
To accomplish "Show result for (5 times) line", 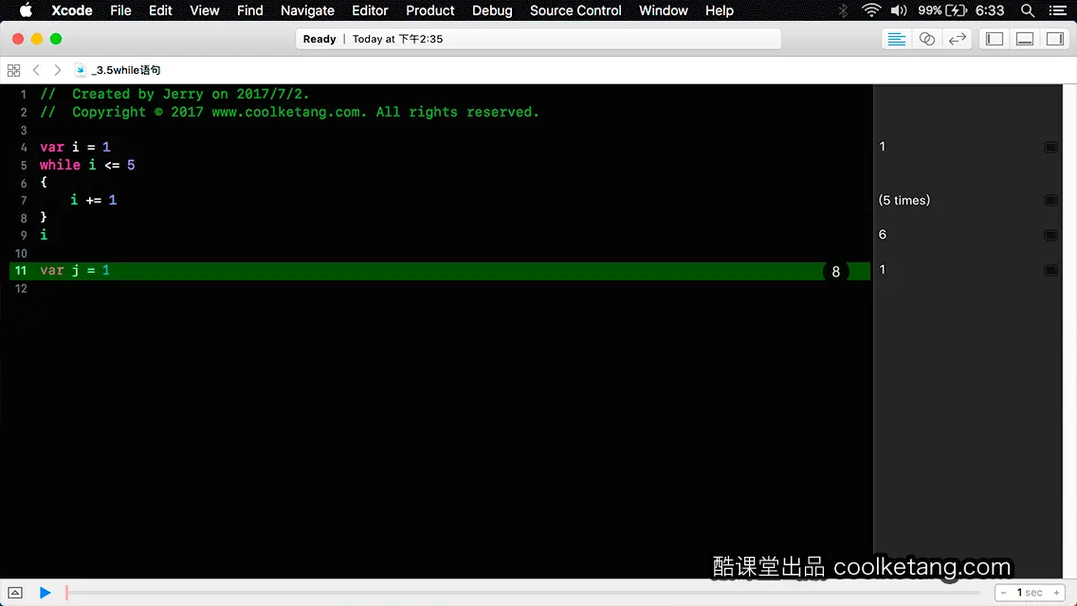I will (x=1050, y=200).
